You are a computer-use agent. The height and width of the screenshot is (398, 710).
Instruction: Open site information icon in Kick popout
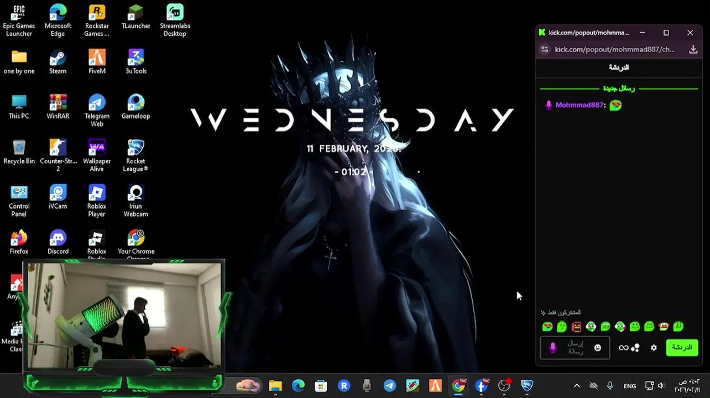coord(545,49)
